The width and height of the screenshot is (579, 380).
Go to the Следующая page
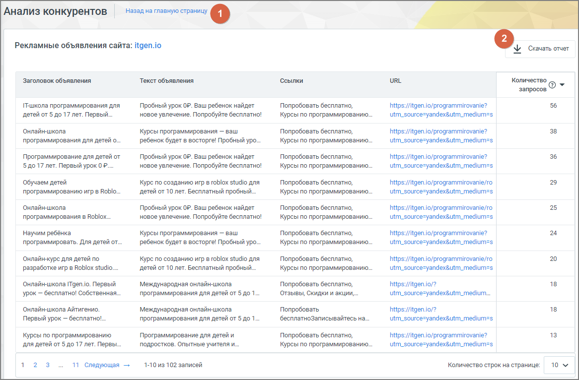(x=102, y=365)
